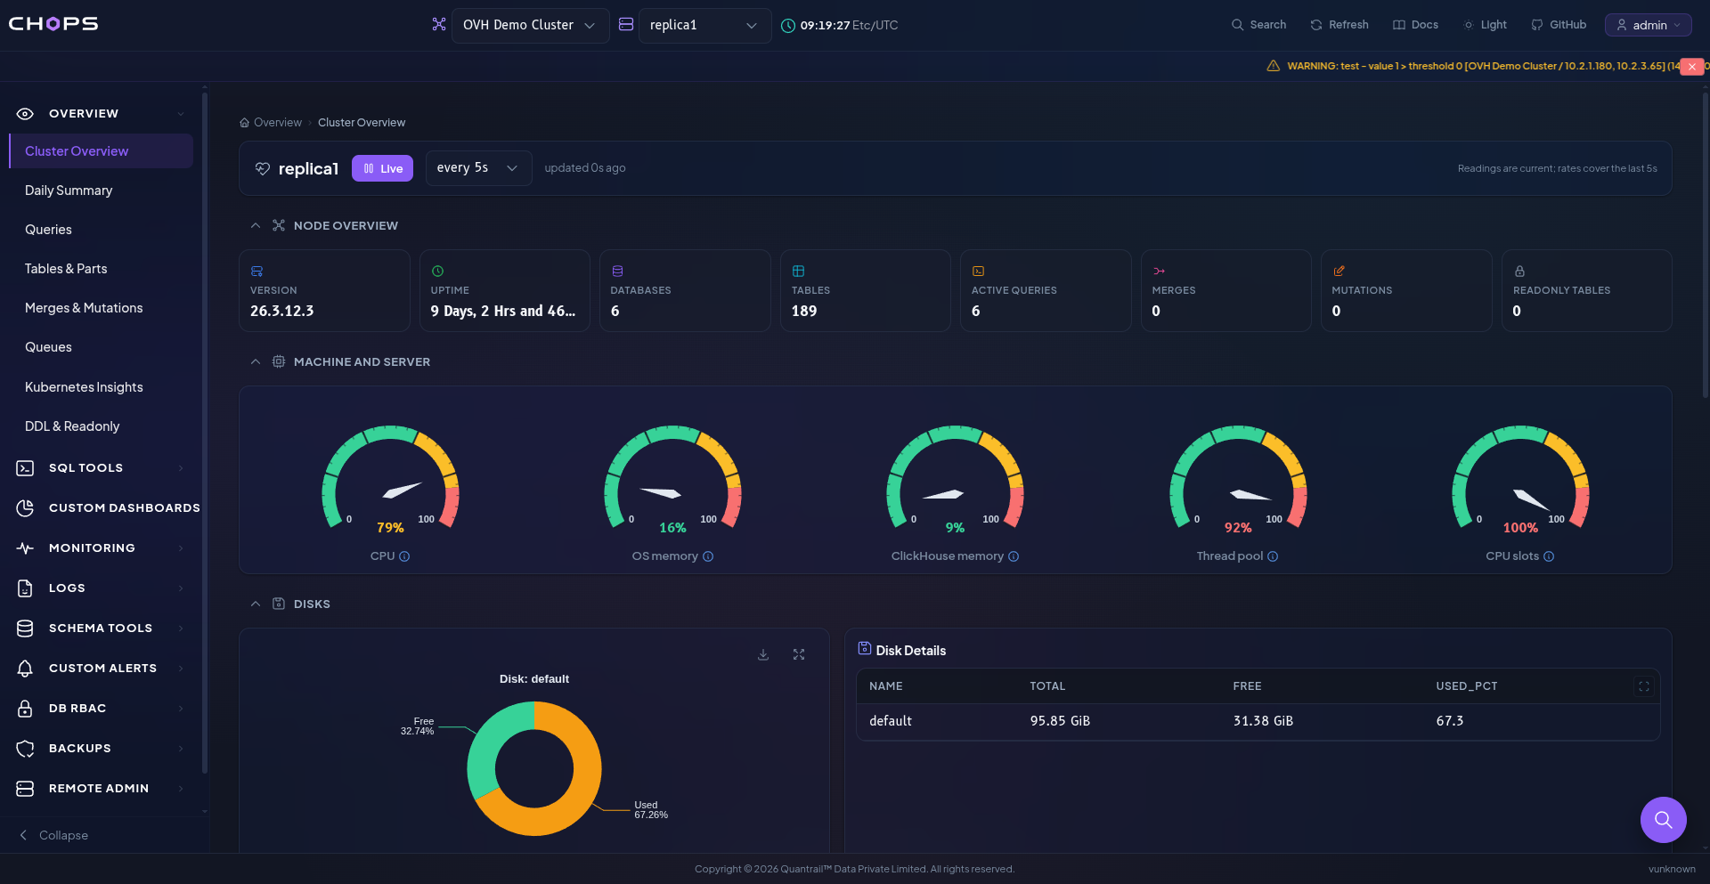Click the CPU gauge info icon

(404, 556)
